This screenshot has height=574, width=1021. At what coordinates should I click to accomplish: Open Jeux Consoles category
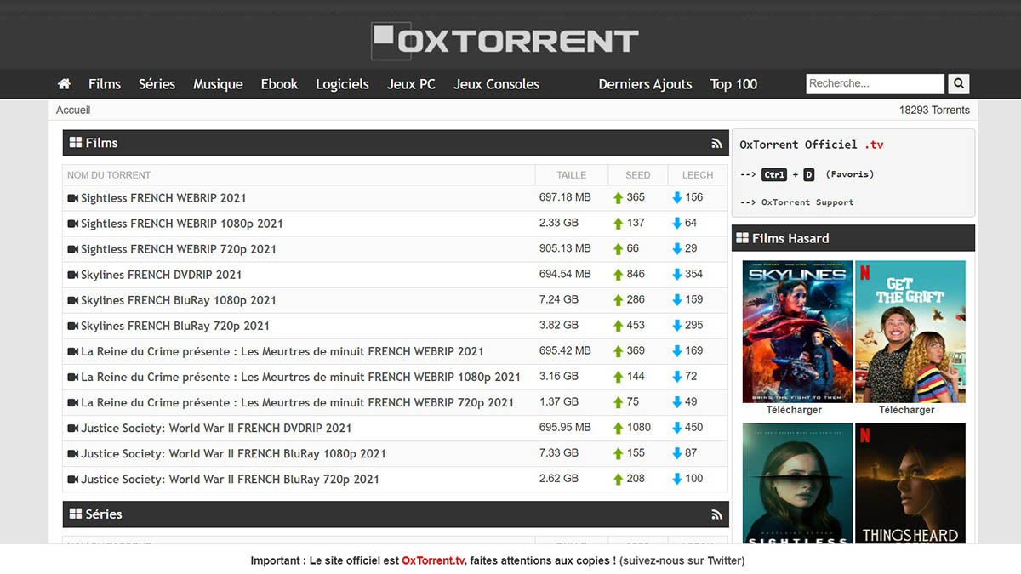coord(496,84)
